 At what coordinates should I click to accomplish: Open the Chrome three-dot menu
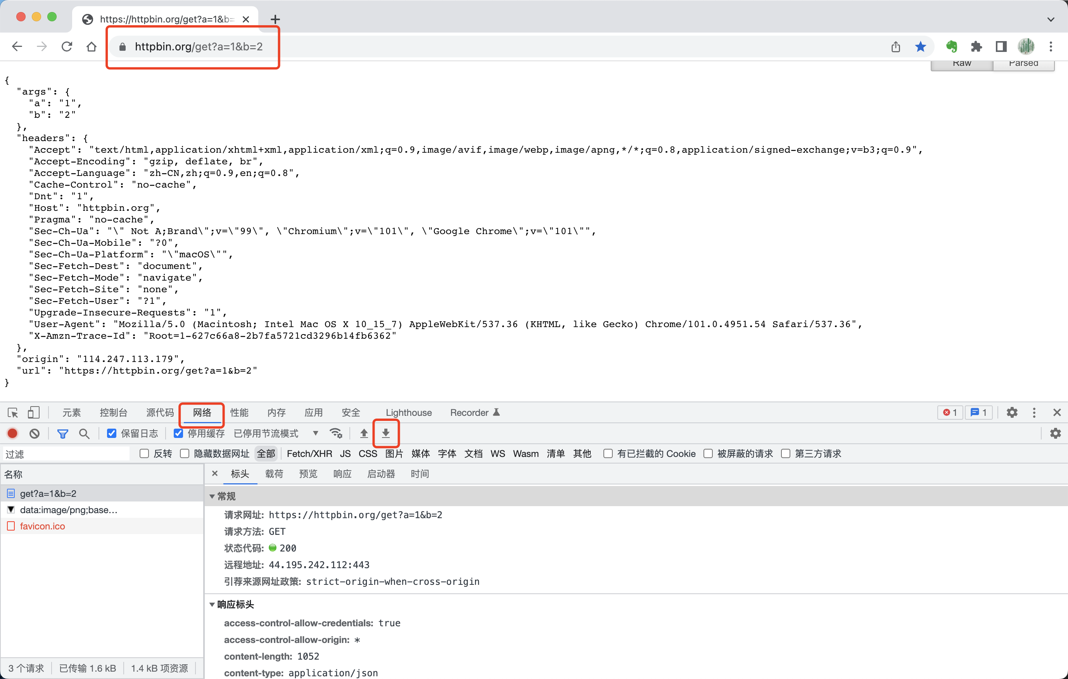[1051, 47]
